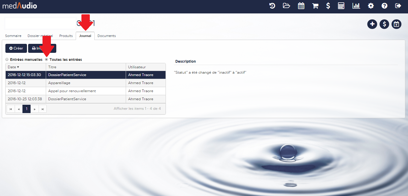Click the Créer button
Viewport: 408px width, 196px height.
[16, 48]
